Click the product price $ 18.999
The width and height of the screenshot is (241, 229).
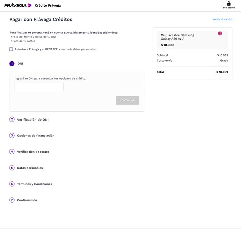click(x=167, y=45)
